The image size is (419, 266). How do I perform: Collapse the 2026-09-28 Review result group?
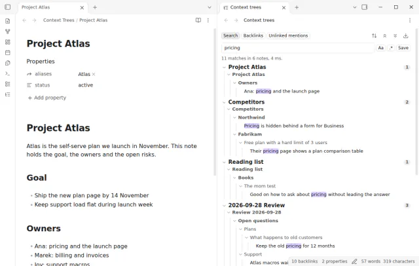pyautogui.click(x=224, y=205)
